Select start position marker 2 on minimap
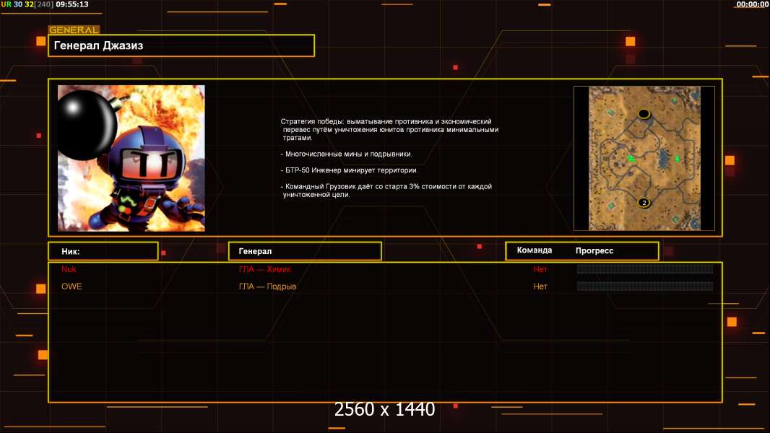Viewport: 770px width, 433px height. (x=644, y=203)
